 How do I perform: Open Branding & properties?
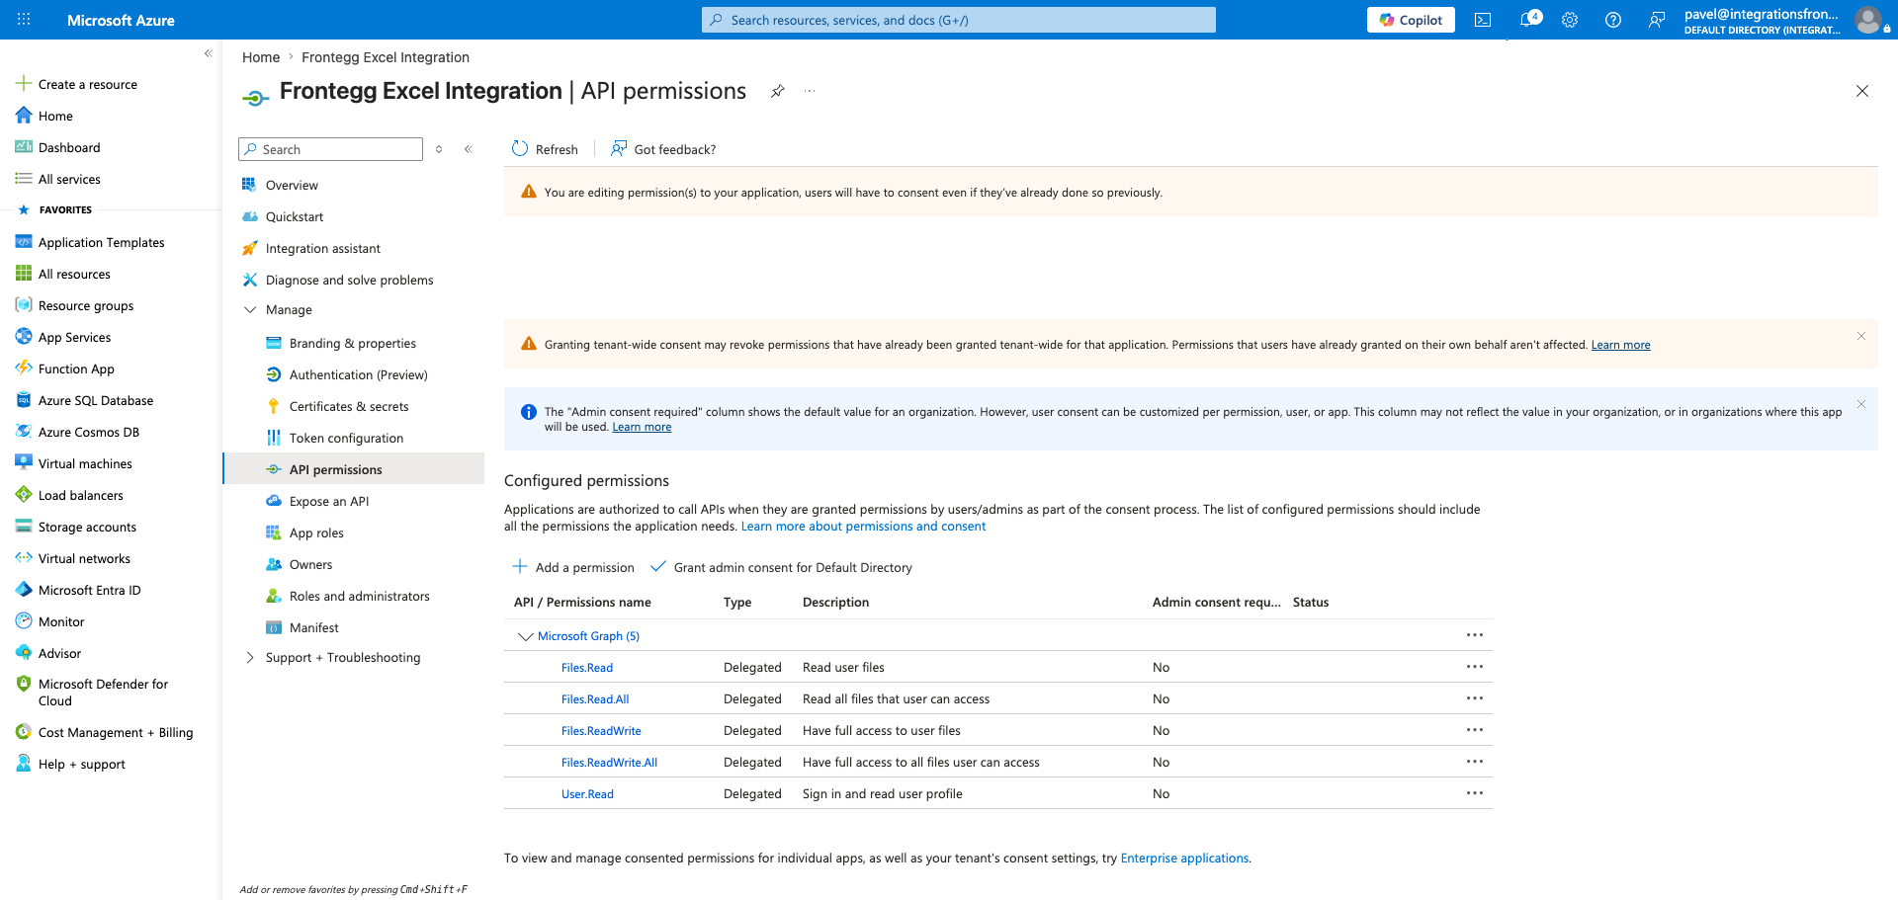(x=354, y=343)
